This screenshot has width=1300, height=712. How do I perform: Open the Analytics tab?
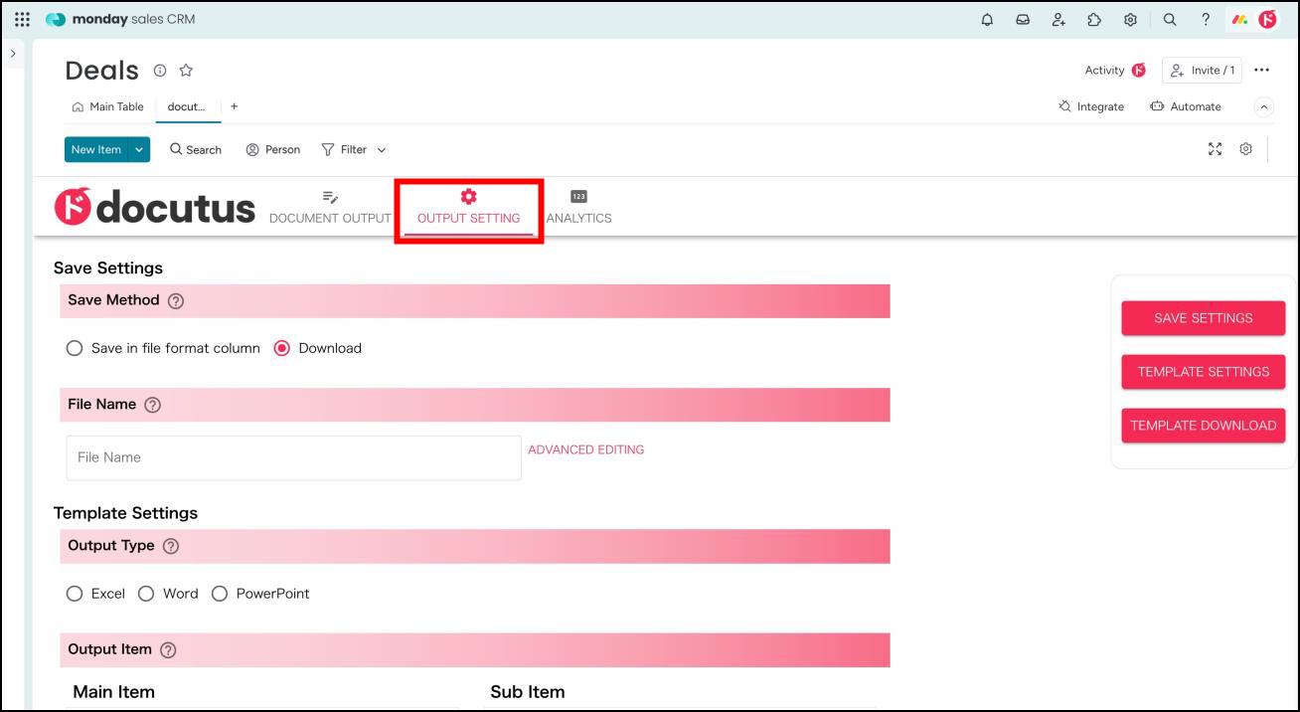(x=578, y=208)
